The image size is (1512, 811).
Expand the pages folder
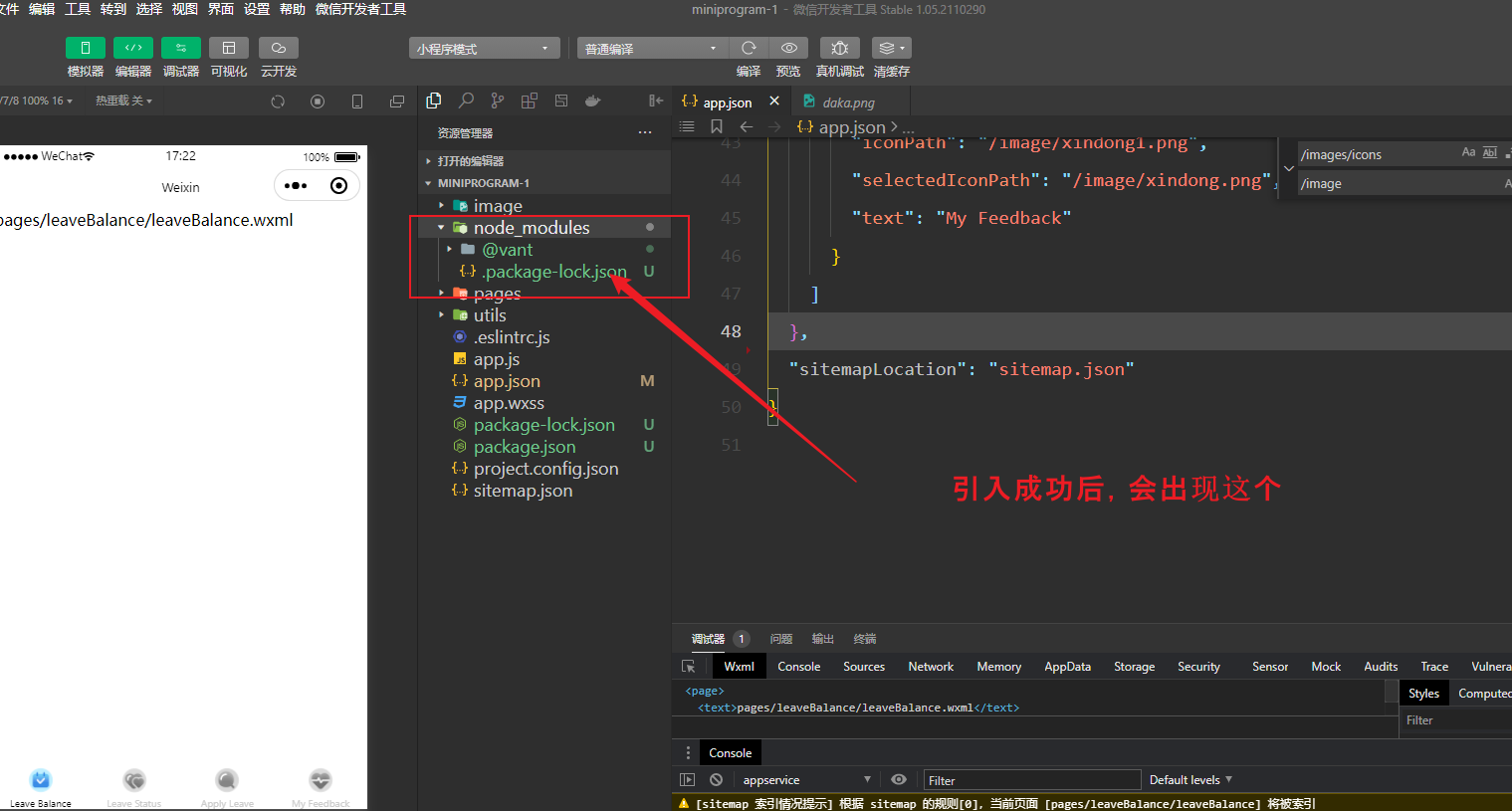click(544, 294)
